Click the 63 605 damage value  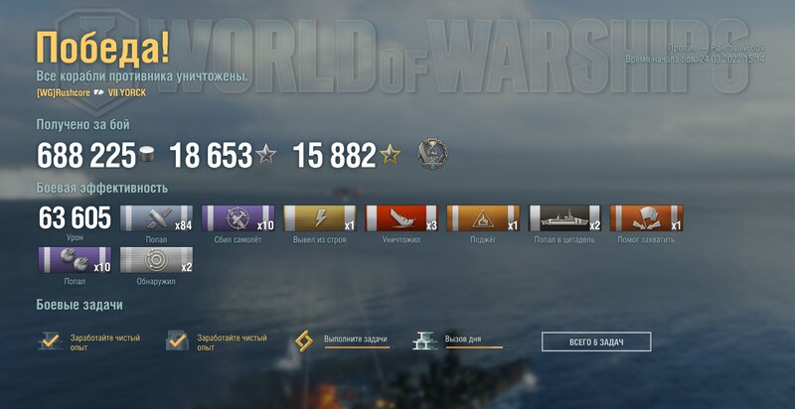pyautogui.click(x=75, y=218)
